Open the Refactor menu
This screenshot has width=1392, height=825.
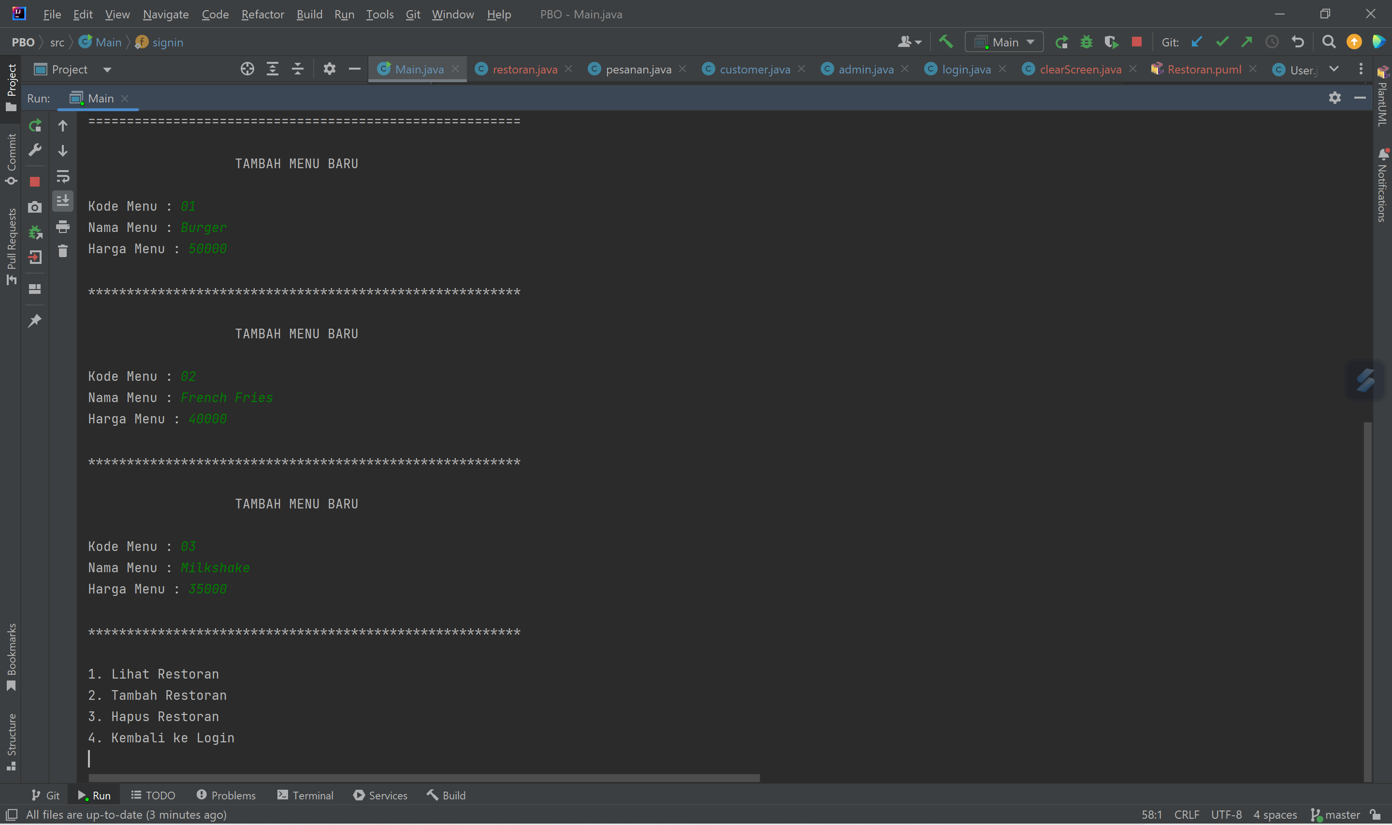click(262, 14)
